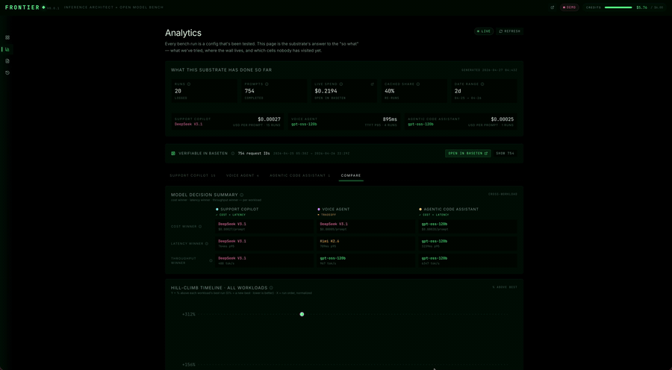Click the CROSS-WORKLOAD label

click(x=503, y=195)
